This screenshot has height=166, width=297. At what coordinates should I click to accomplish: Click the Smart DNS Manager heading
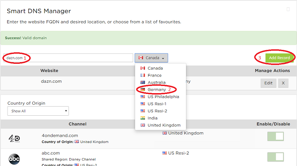click(39, 11)
